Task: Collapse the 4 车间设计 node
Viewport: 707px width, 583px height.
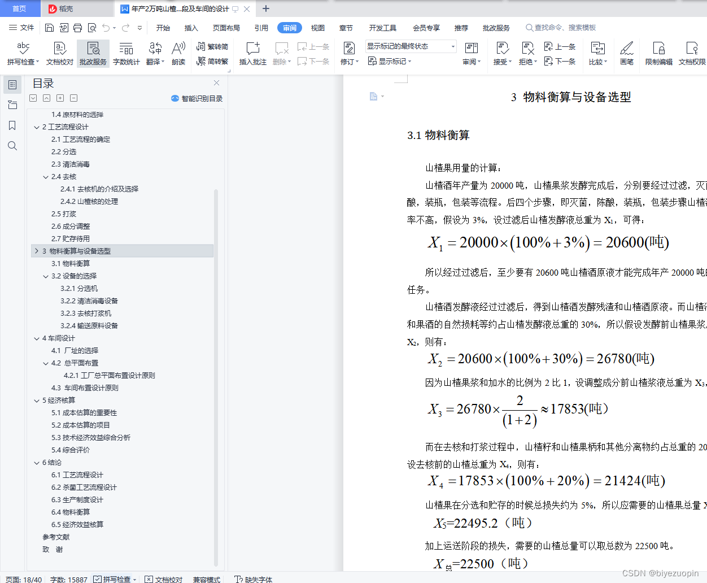Action: coord(37,338)
